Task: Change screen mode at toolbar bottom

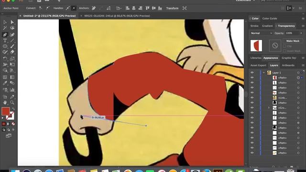Action: tap(9, 136)
